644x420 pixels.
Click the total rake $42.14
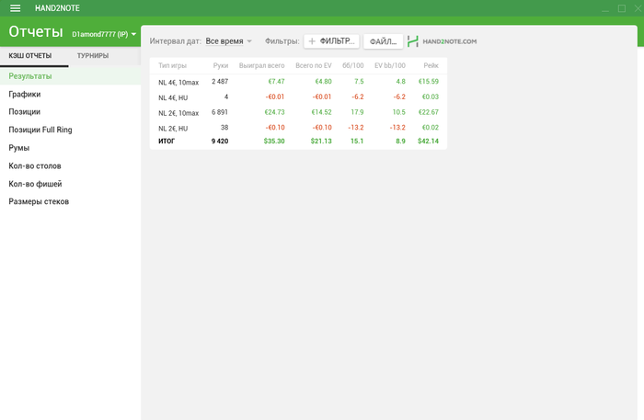[428, 142]
